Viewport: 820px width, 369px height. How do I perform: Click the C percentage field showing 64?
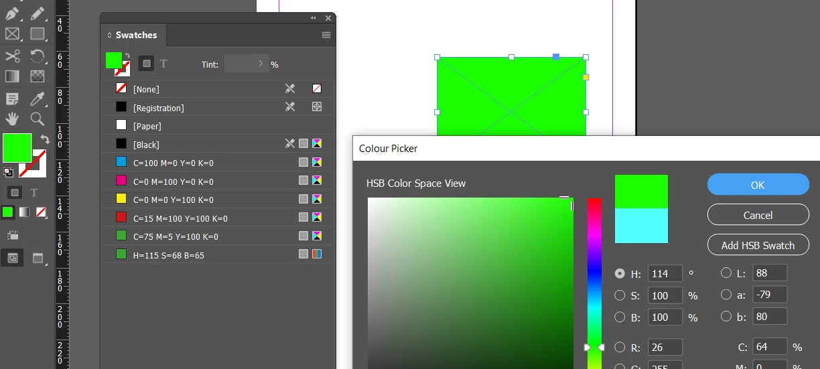[770, 347]
